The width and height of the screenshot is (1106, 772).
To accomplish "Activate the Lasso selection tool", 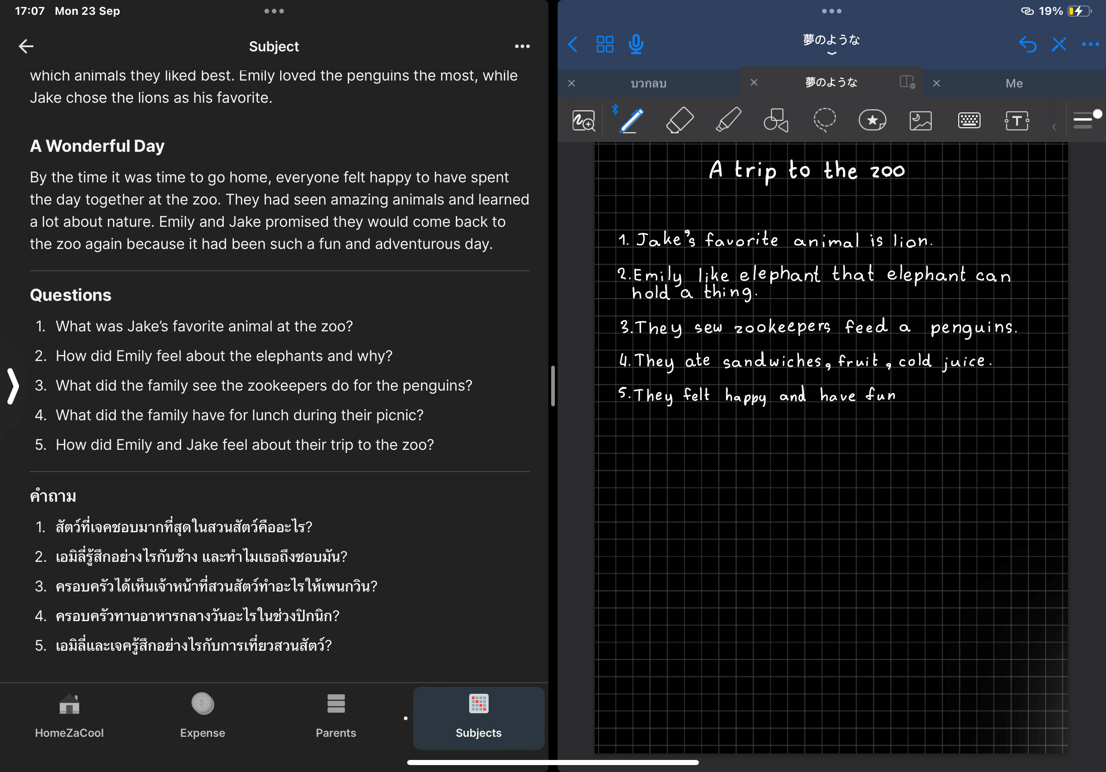I will click(x=824, y=120).
